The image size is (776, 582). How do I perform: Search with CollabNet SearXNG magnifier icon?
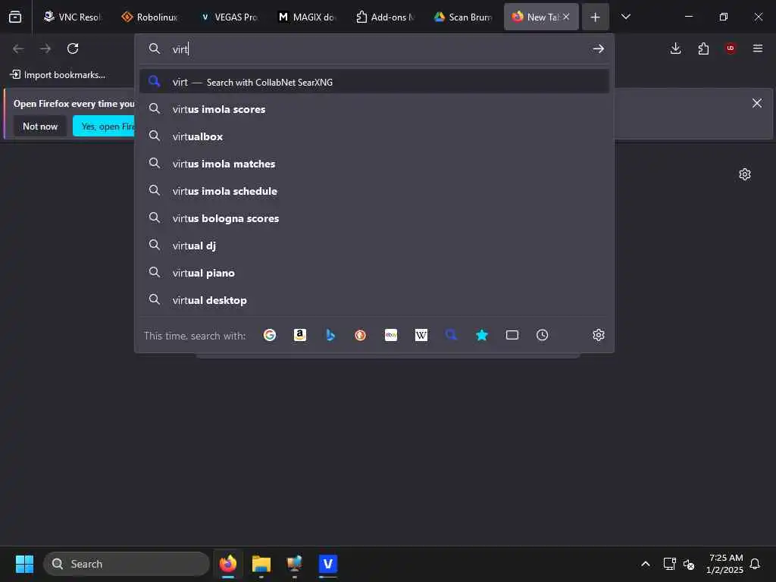(x=452, y=335)
